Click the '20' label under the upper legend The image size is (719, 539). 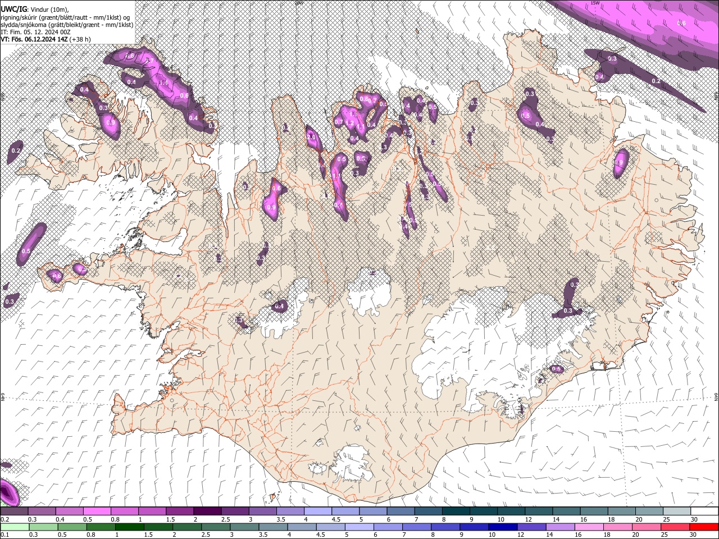(x=639, y=519)
